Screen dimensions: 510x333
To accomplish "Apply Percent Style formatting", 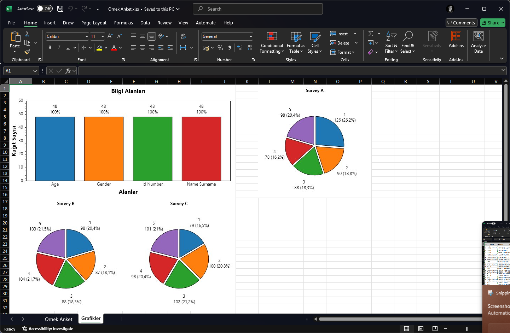I will (220, 48).
